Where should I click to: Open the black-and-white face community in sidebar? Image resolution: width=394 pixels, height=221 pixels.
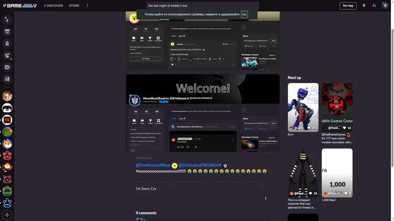(x=7, y=108)
